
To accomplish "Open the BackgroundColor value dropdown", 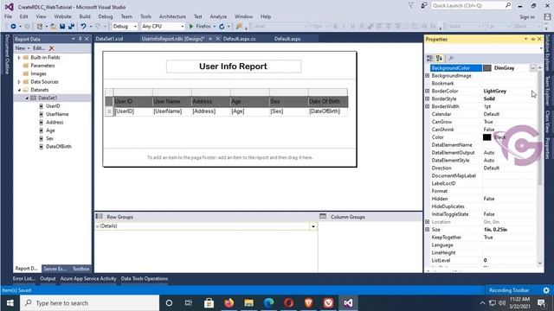I will (532, 68).
